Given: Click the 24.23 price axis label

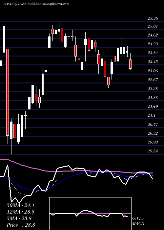Looking at the screenshot, I should 153,44.
